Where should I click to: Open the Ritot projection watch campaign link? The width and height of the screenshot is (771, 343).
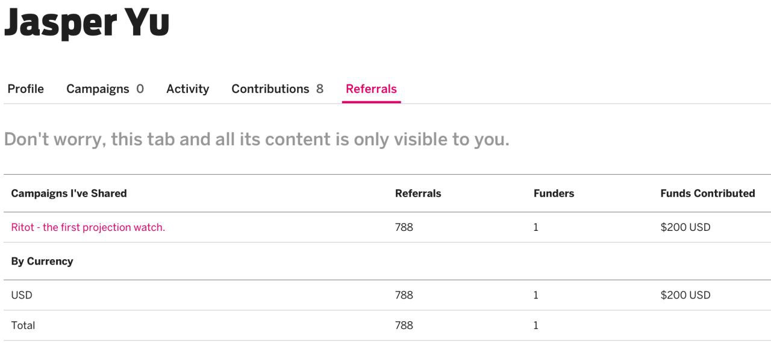coord(88,227)
